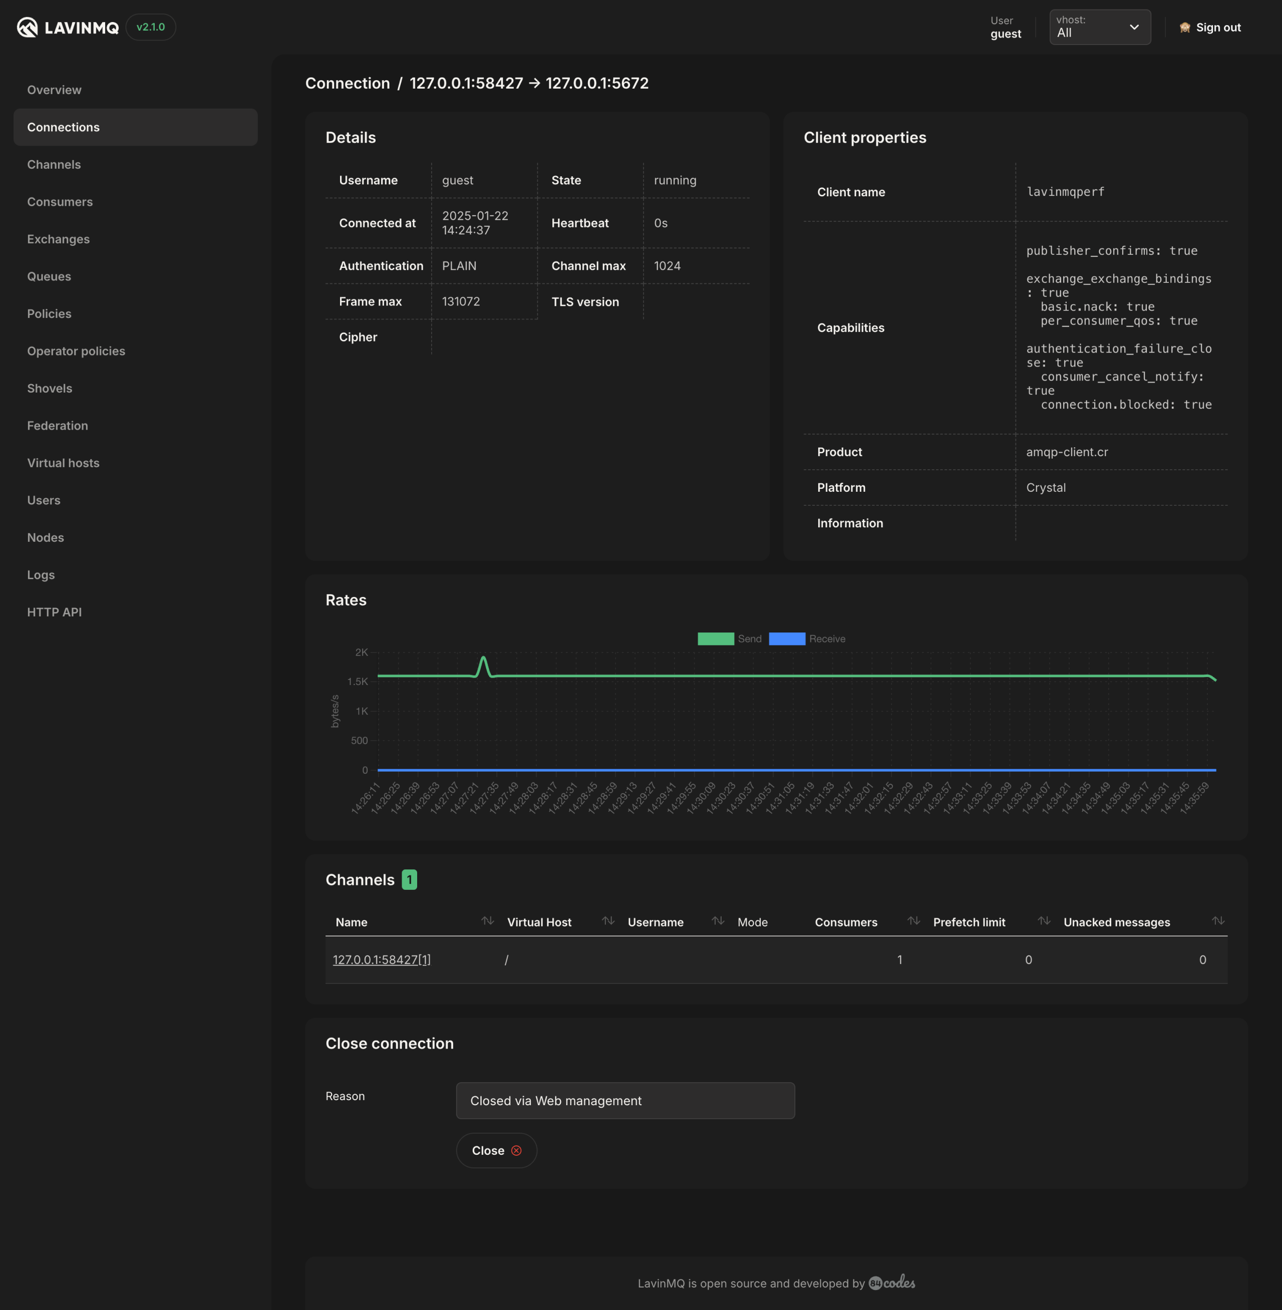Click the v2.1.0 version badge
The width and height of the screenshot is (1282, 1310).
coord(151,28)
